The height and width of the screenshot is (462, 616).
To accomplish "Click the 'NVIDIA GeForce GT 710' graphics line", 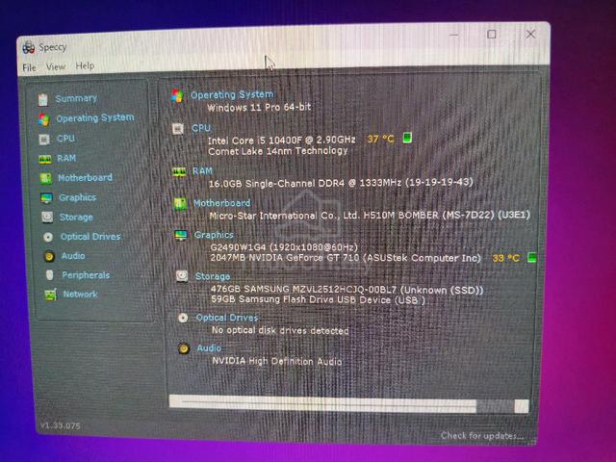I will (x=346, y=258).
